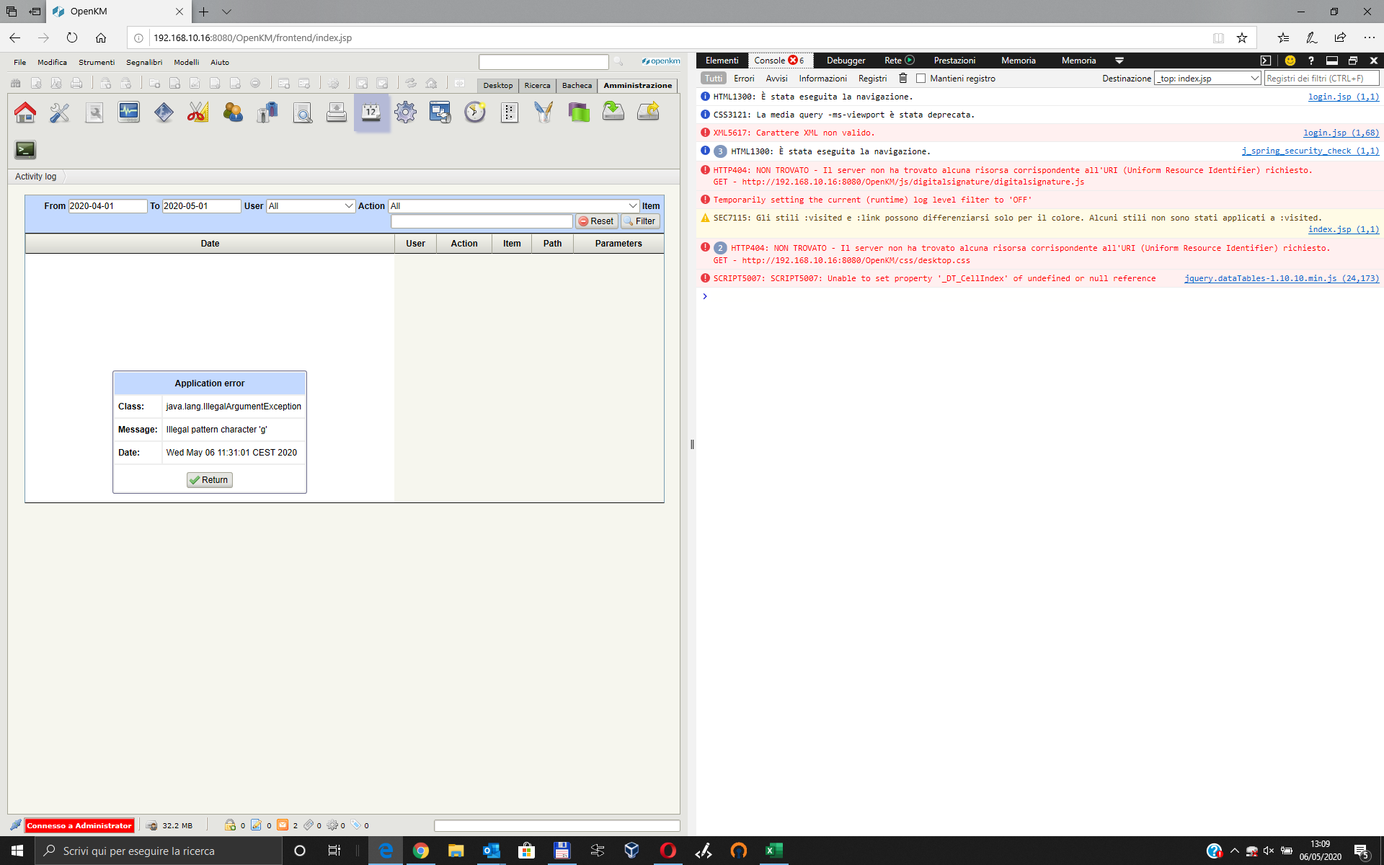Viewport: 1384px width, 865px height.
Task: Open the gear utilities icon
Action: [405, 112]
